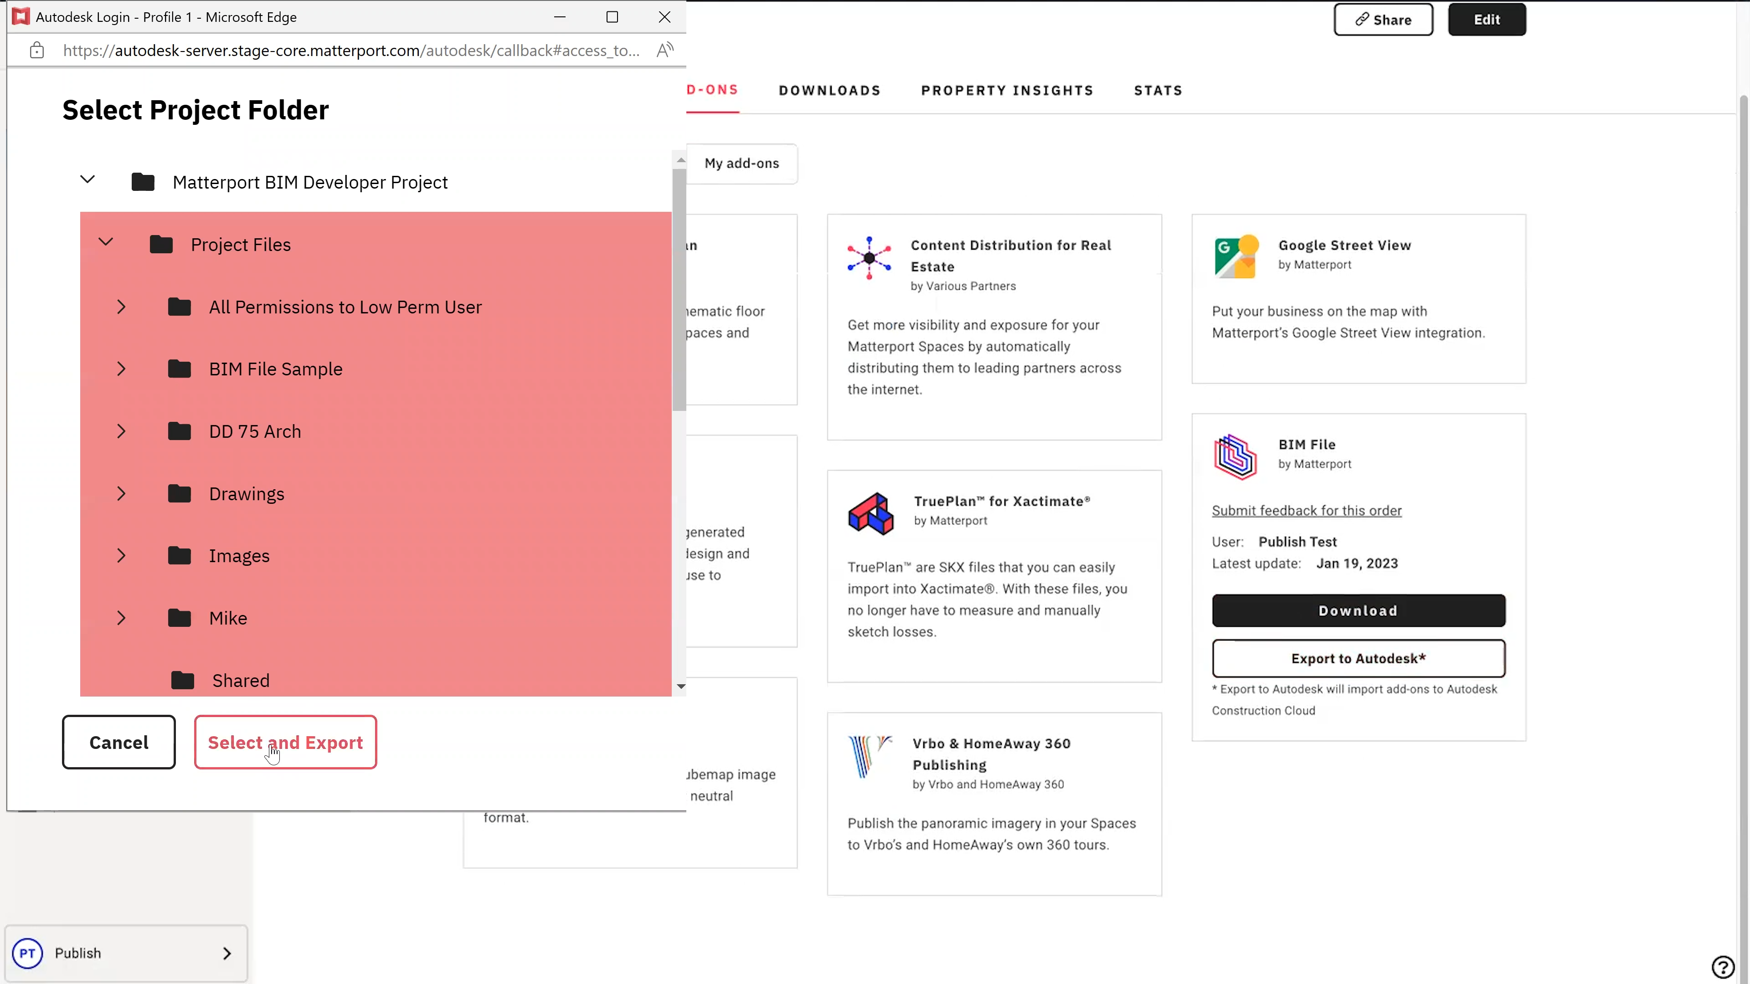Switch to the Downloads tab
Viewport: 1750px width, 984px height.
click(x=829, y=90)
